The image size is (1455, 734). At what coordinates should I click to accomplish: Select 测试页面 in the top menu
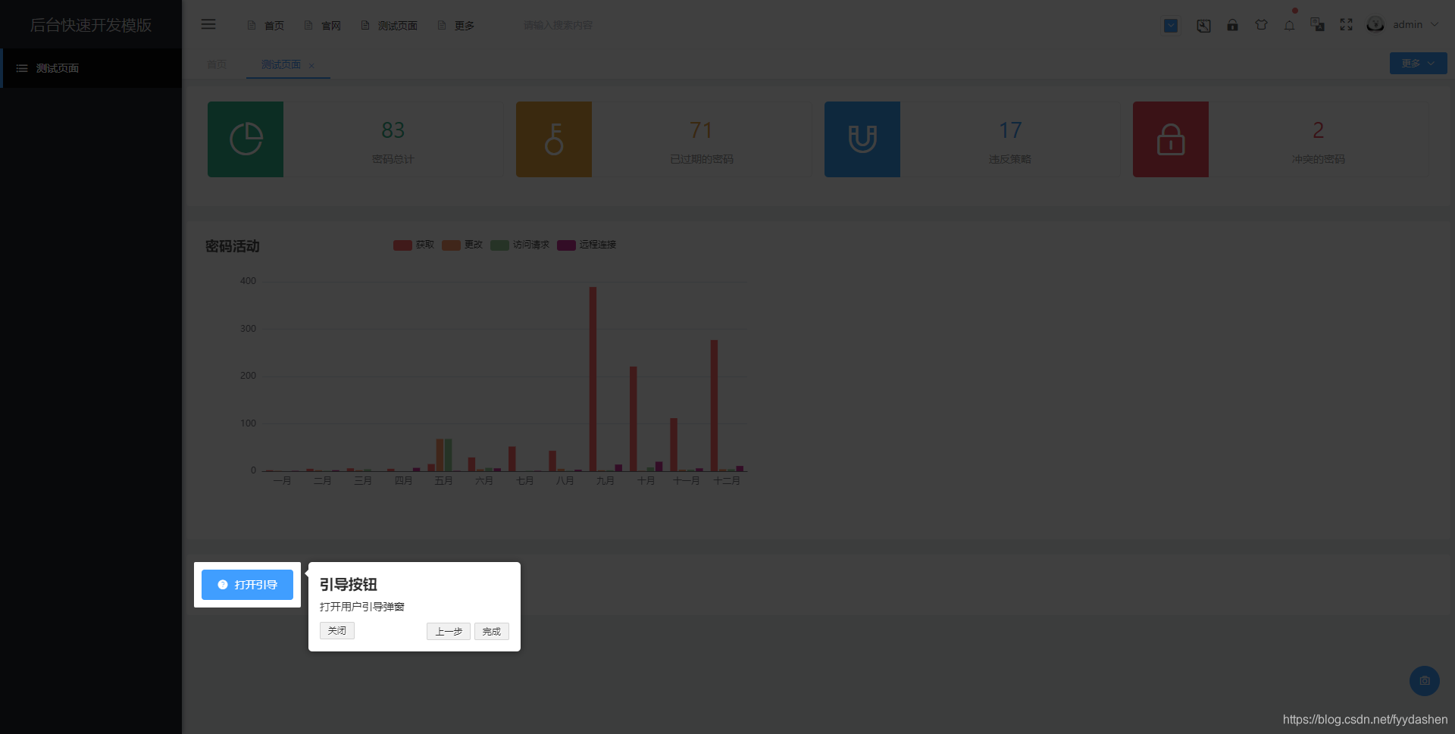390,26
